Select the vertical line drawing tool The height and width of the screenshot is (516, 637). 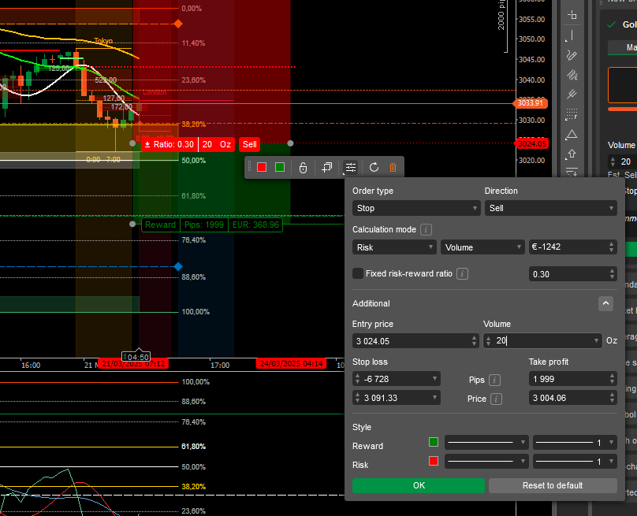tap(572, 35)
